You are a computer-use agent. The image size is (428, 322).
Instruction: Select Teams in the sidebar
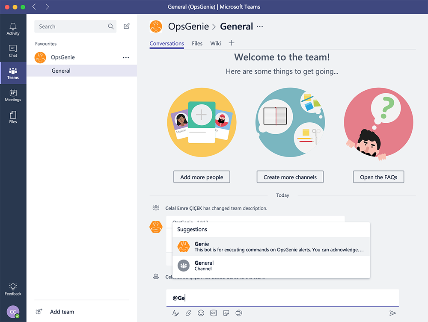(x=13, y=74)
